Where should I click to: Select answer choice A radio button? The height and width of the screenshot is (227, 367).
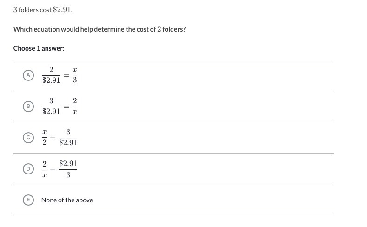pos(28,75)
